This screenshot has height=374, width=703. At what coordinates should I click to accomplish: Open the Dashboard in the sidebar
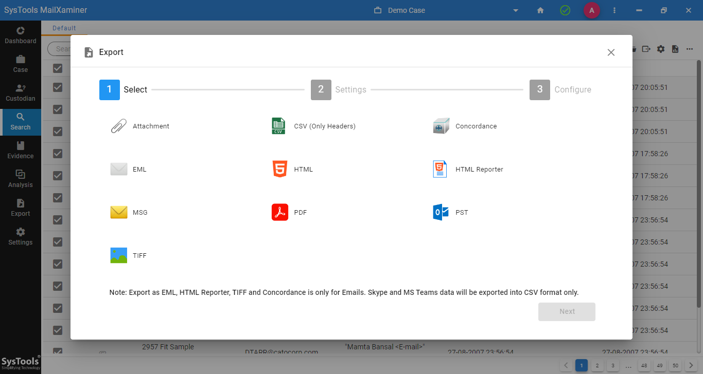click(21, 35)
